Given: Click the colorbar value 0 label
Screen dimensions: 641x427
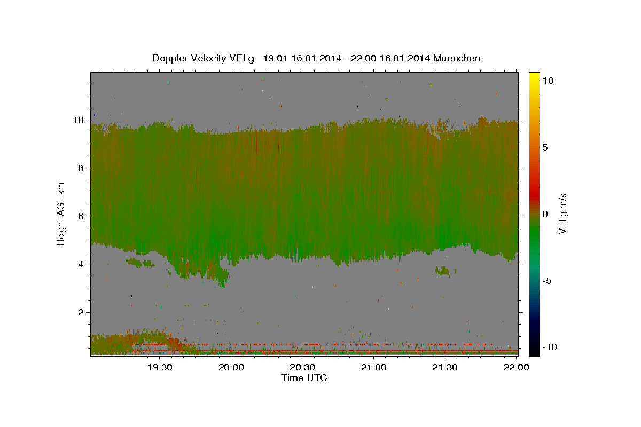Looking at the screenshot, I should 546,214.
